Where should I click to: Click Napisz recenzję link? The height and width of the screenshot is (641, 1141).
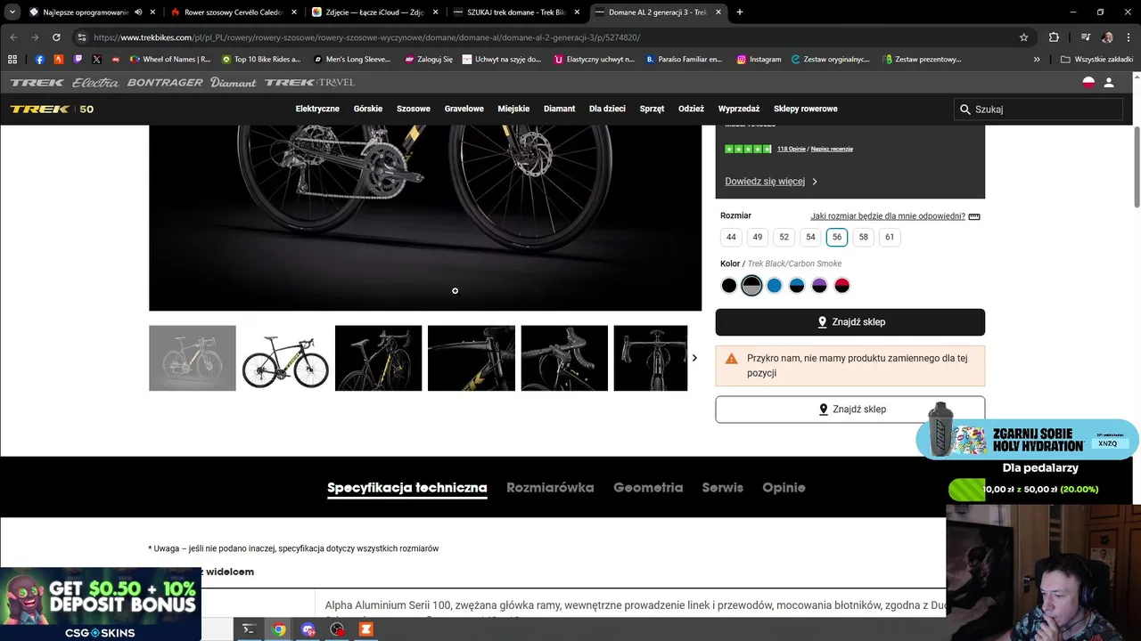[832, 149]
